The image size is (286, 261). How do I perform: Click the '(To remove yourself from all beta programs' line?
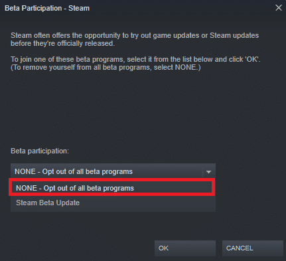coord(106,67)
